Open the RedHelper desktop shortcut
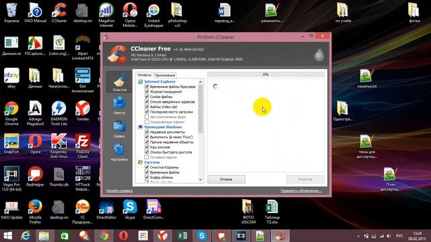This screenshot has width=431, height=242. tap(35, 176)
